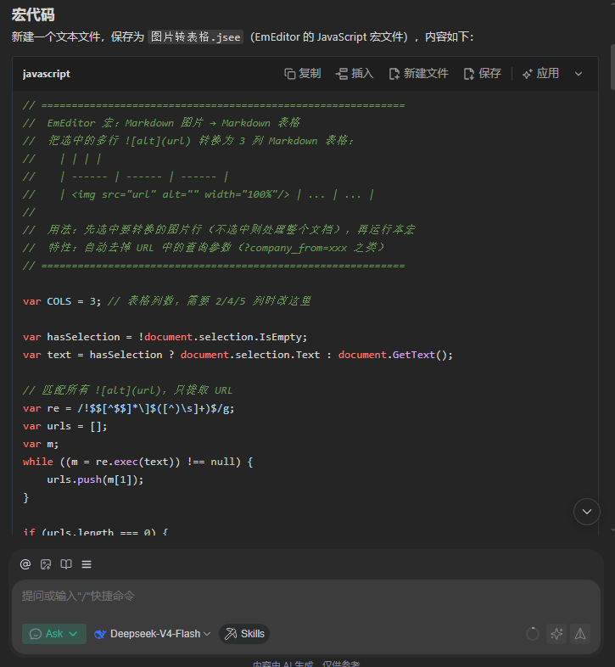Click the image upload icon

[46, 564]
